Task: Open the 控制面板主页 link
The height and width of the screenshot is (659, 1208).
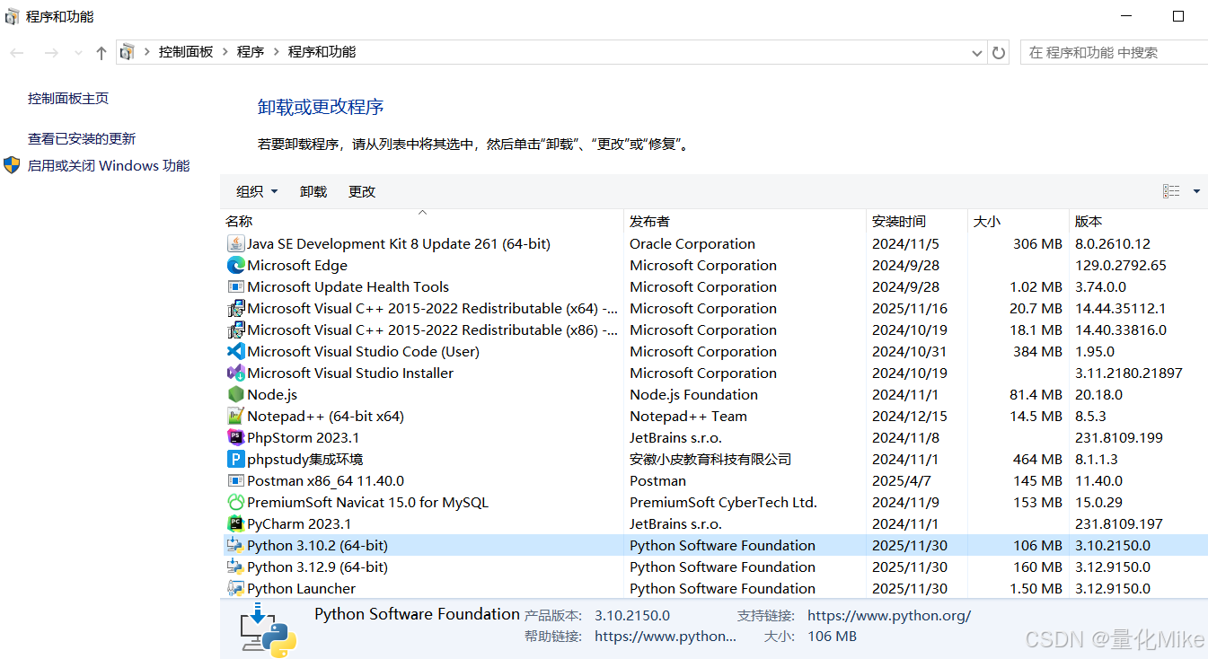Action: [x=68, y=99]
